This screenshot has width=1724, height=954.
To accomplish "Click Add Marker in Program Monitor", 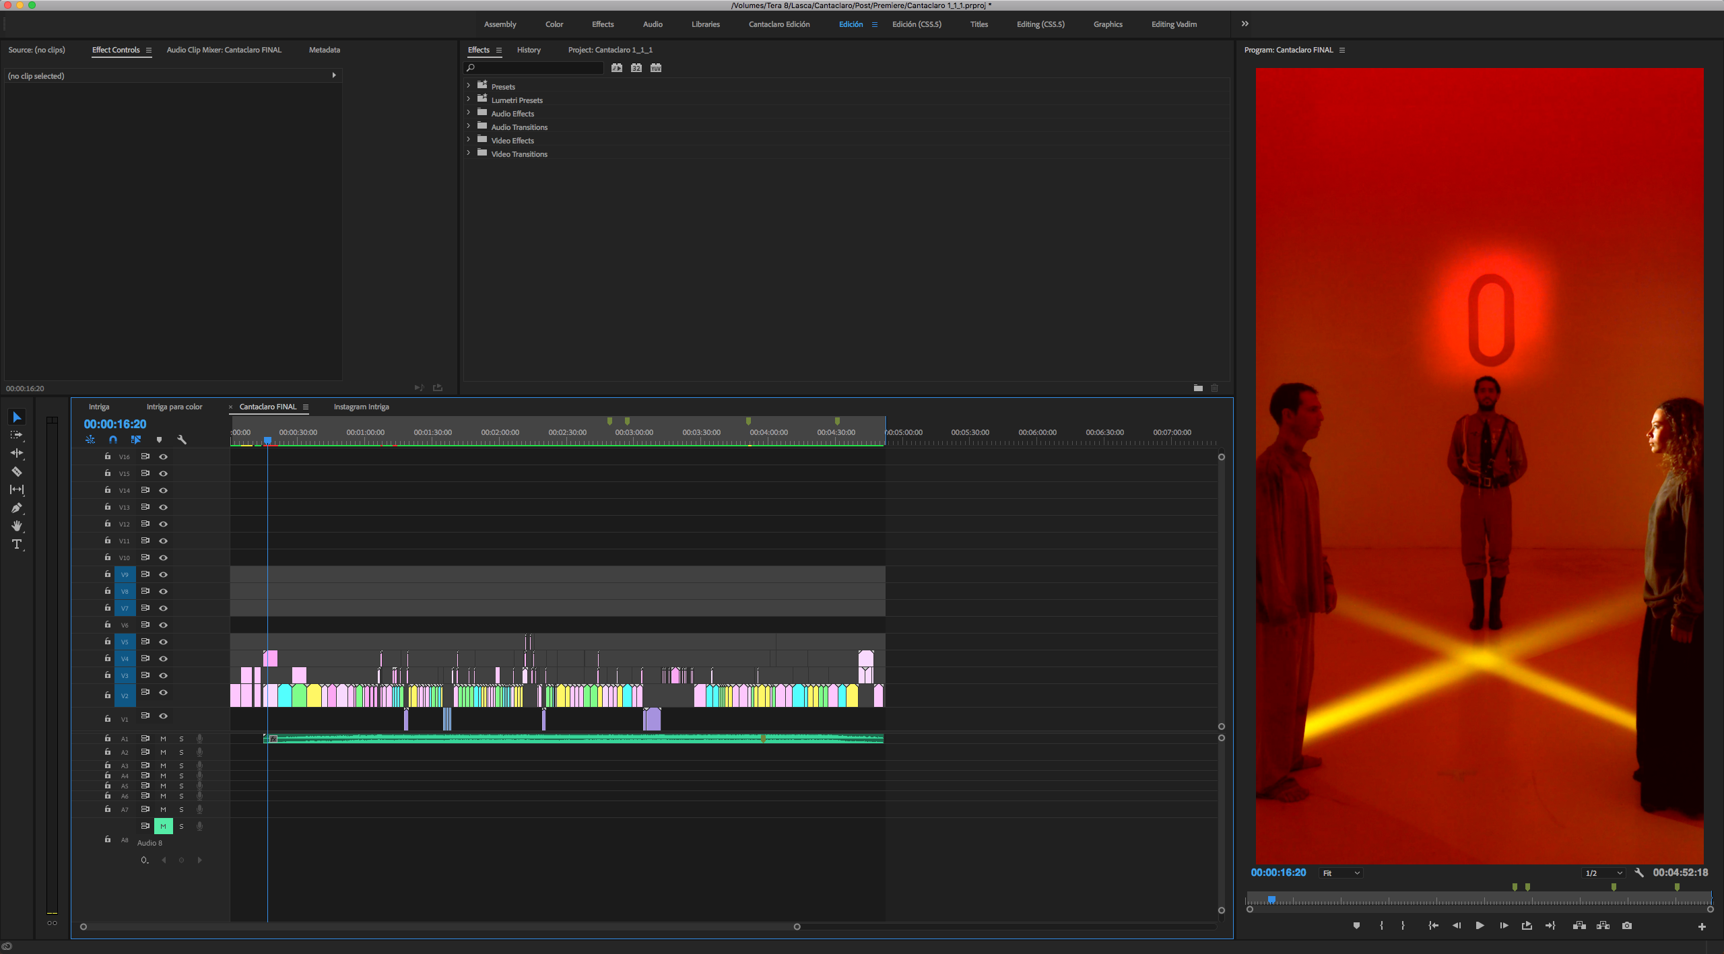I will (1356, 926).
